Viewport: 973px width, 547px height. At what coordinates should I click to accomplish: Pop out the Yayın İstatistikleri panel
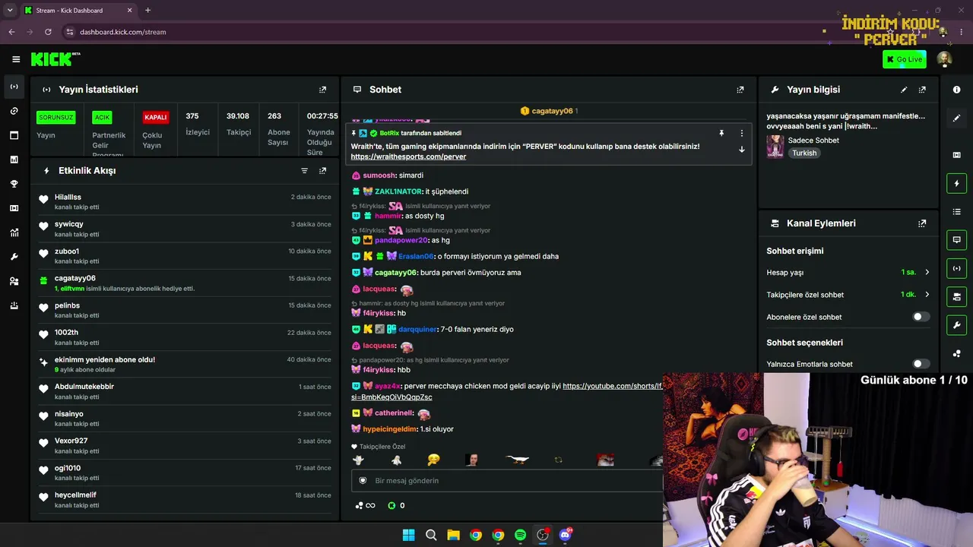tap(322, 90)
